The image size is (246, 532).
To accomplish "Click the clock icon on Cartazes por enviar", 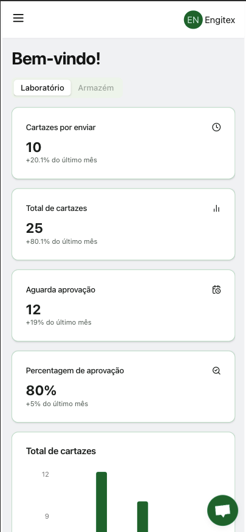I will (216, 127).
